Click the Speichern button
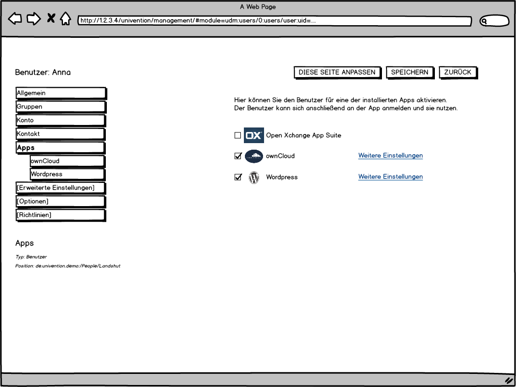The width and height of the screenshot is (516, 387). coord(410,73)
